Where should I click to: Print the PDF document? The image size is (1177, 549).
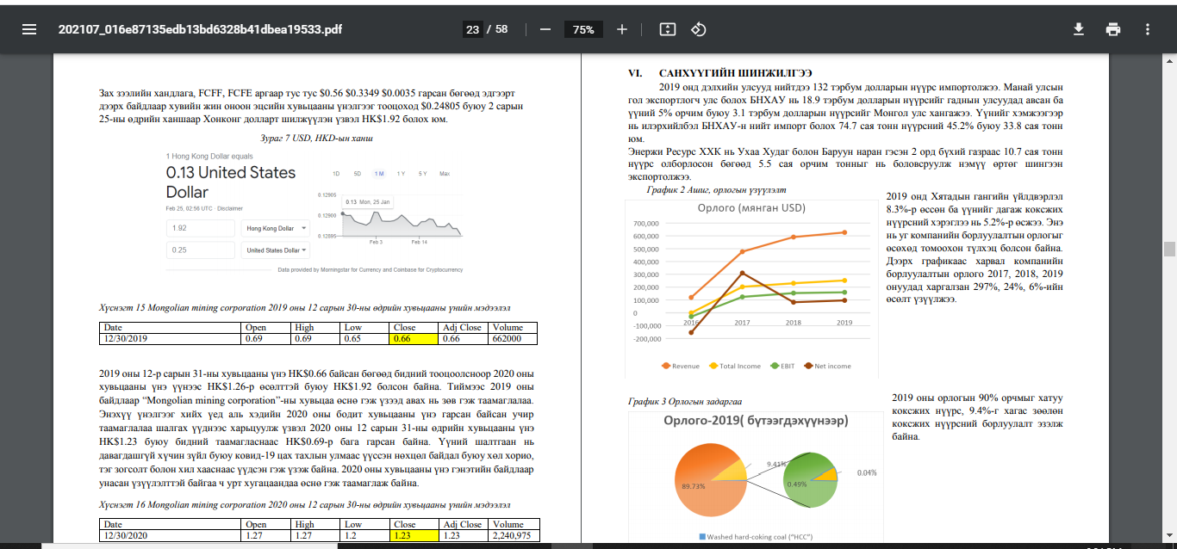pyautogui.click(x=1113, y=29)
